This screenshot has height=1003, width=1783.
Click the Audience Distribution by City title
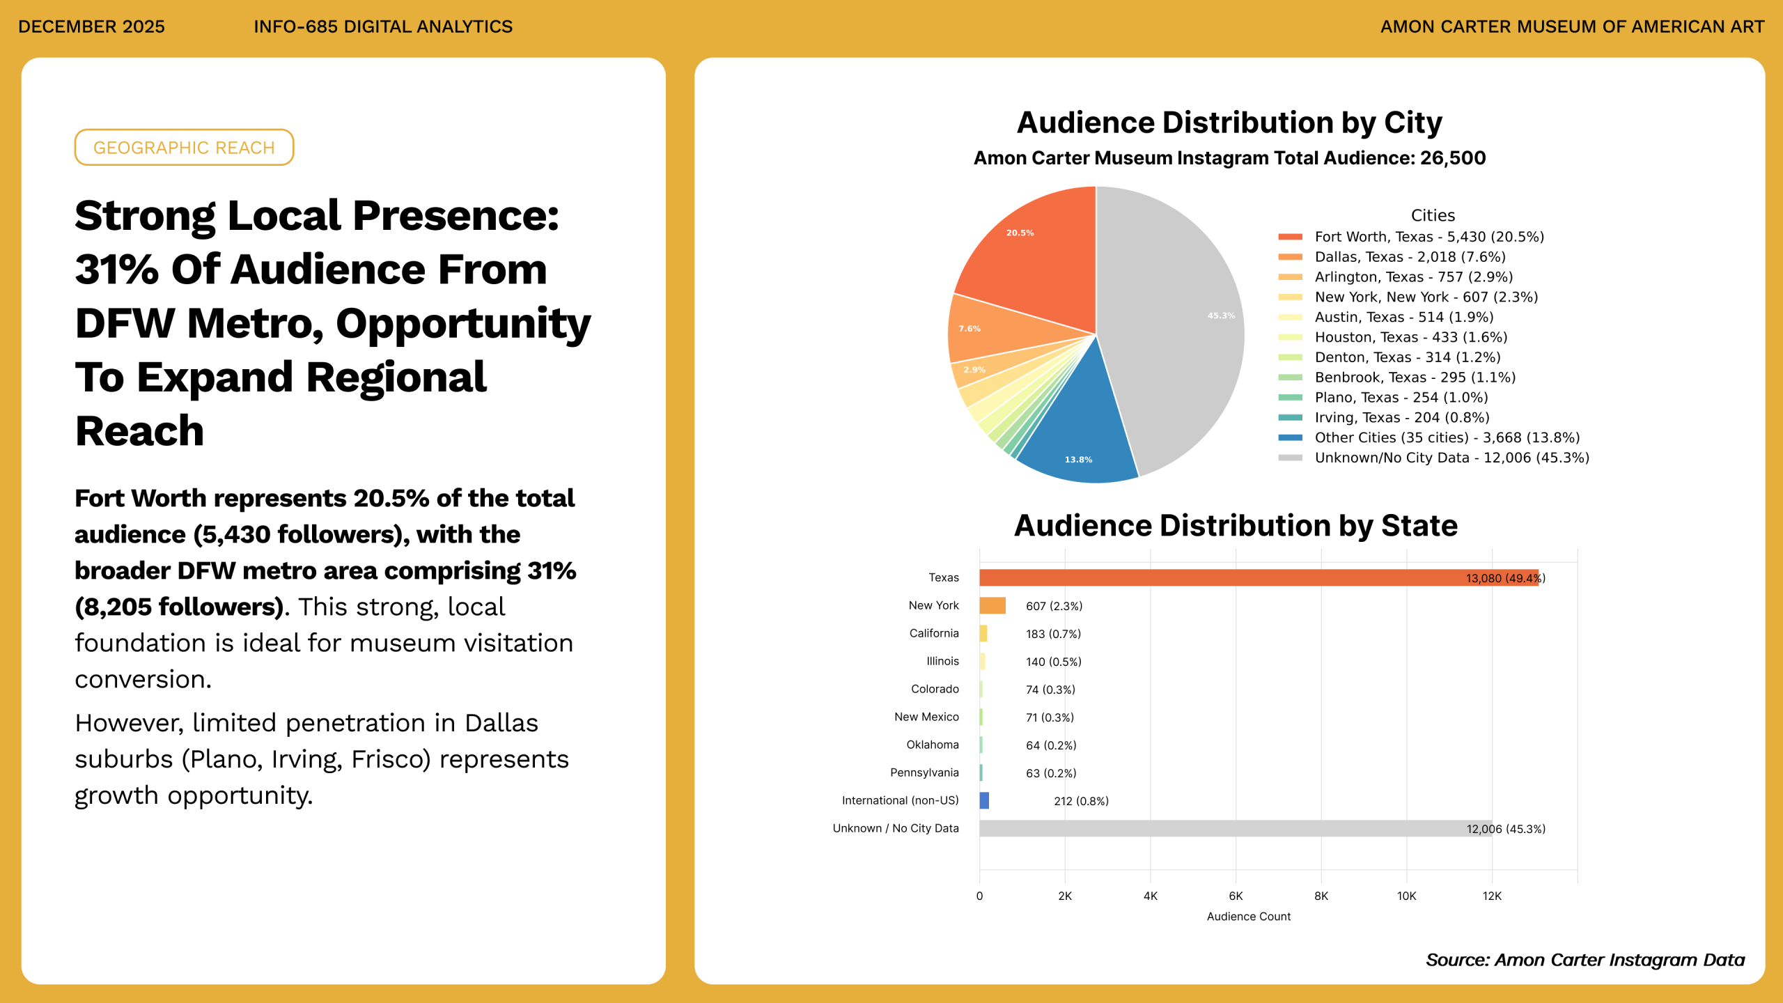1229,123
